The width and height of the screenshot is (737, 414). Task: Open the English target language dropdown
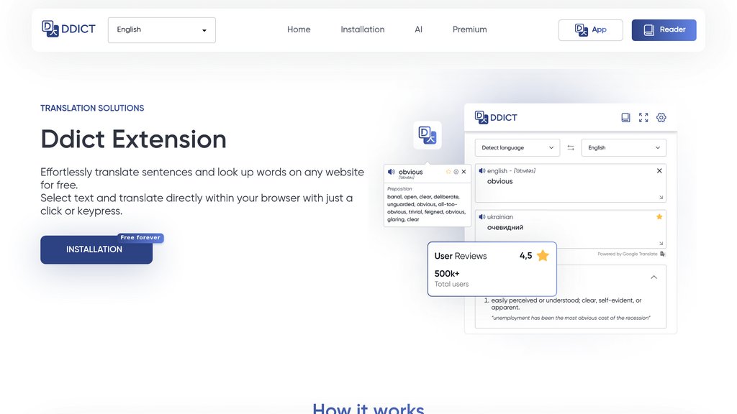(x=624, y=147)
